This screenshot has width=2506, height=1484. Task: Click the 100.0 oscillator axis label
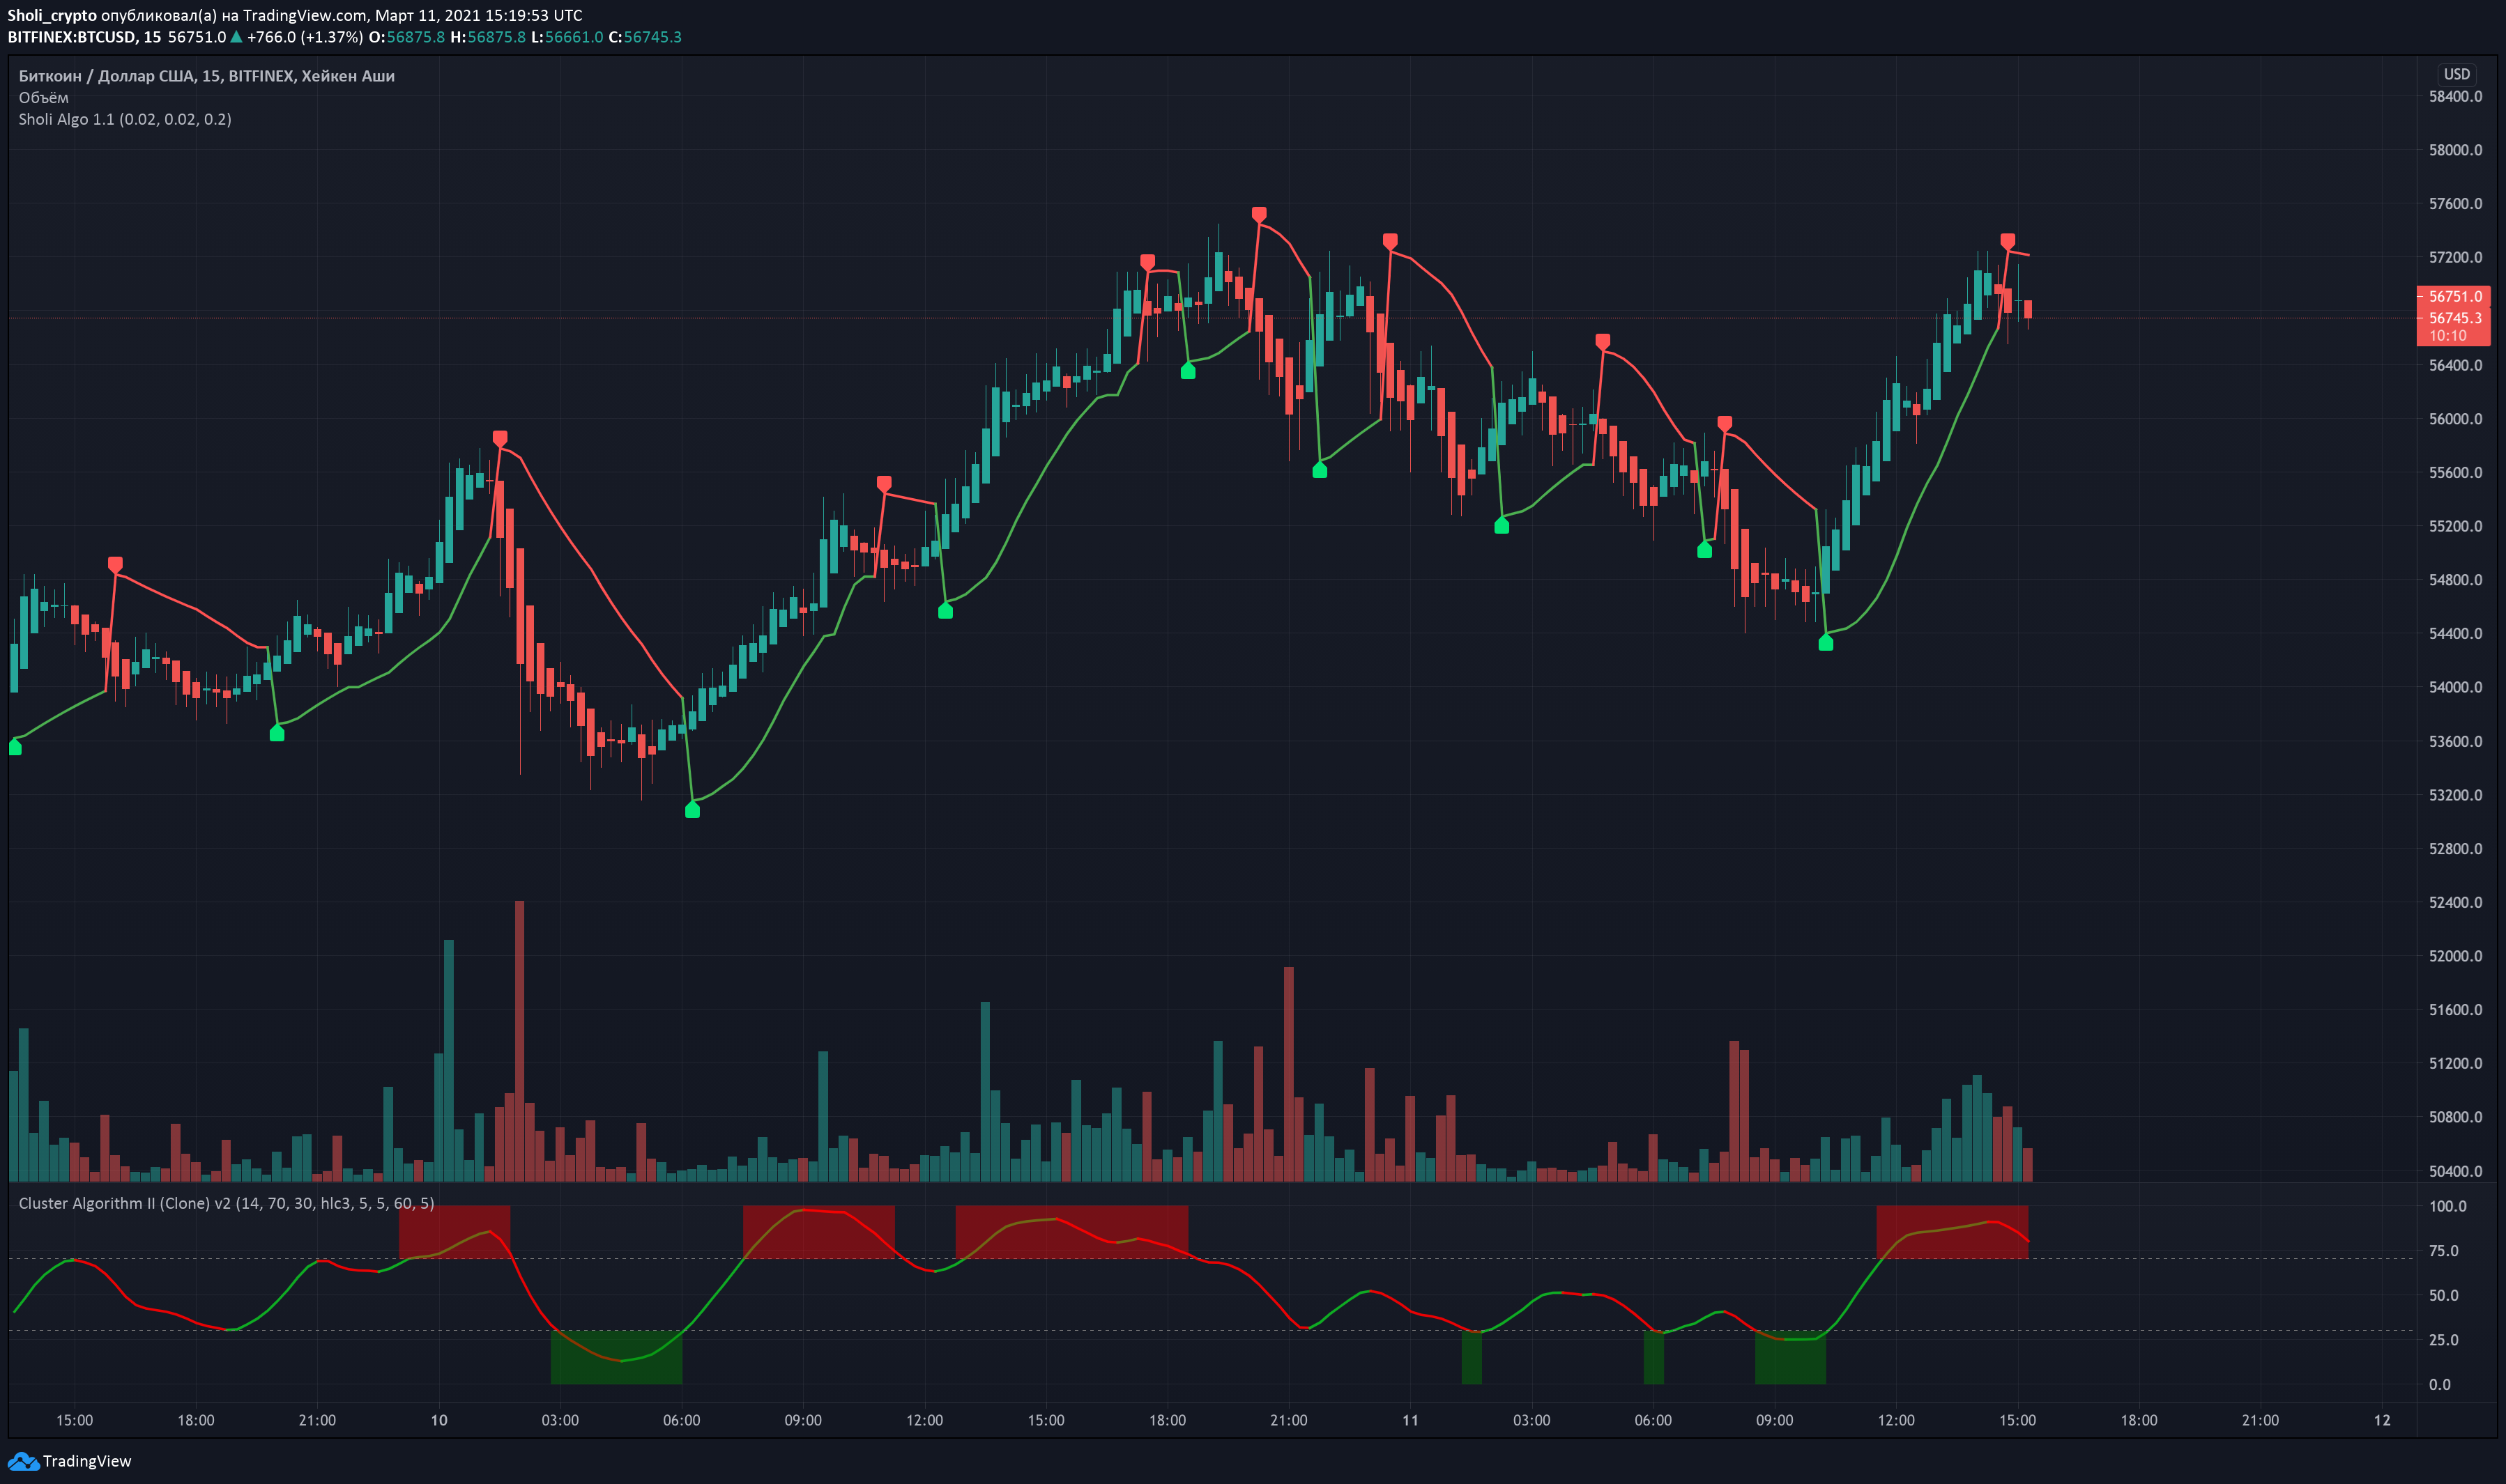pos(2447,1206)
